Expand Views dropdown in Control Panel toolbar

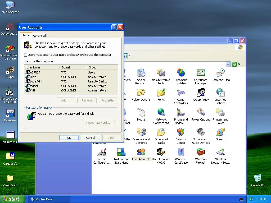(129, 56)
